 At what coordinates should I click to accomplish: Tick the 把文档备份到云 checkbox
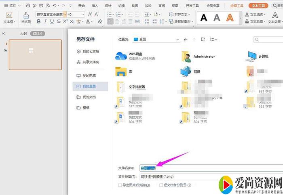tap(161, 185)
